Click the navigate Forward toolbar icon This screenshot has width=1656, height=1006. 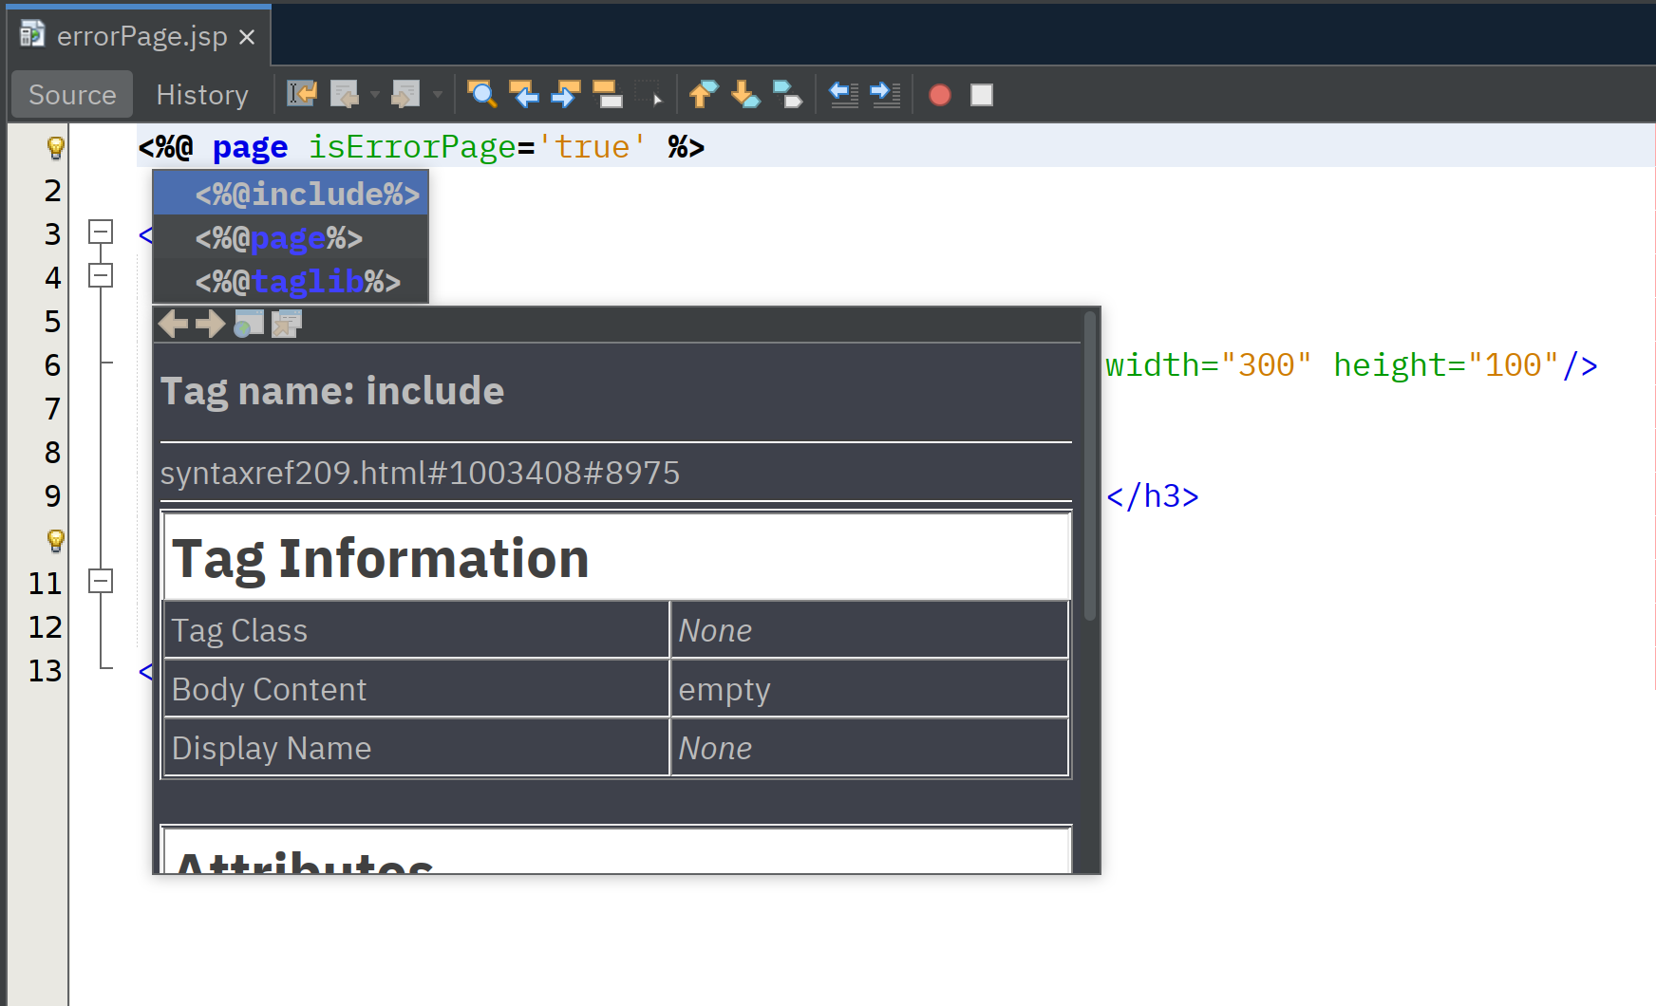point(405,94)
